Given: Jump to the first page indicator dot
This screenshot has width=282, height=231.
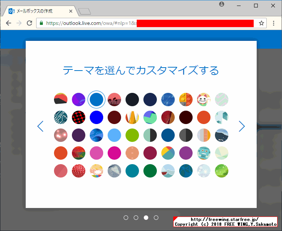Looking at the screenshot, I should pos(126,218).
